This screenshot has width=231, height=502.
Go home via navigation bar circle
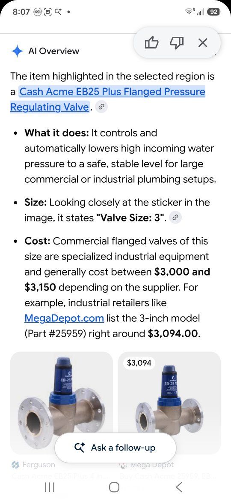point(114,487)
